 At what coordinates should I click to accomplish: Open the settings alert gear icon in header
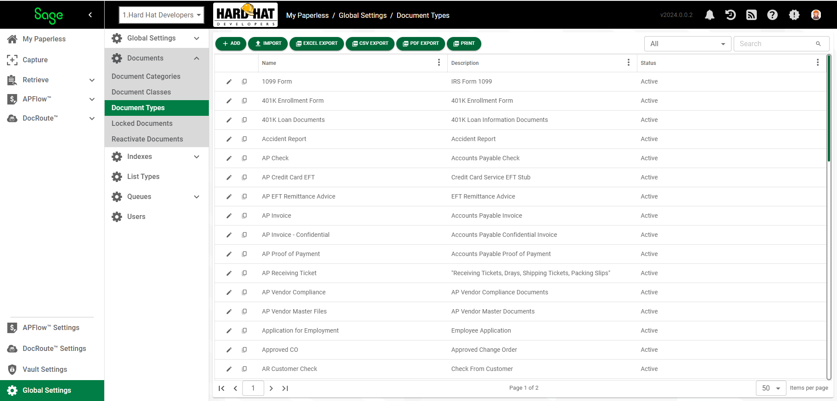click(794, 15)
